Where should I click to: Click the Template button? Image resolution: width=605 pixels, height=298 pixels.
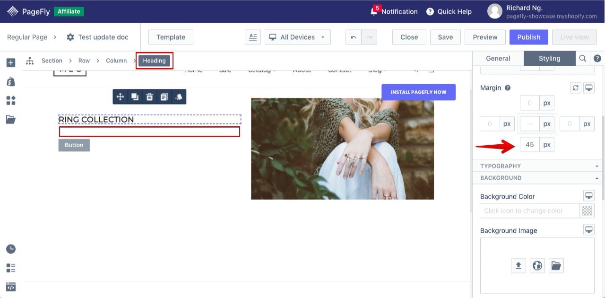(x=171, y=37)
